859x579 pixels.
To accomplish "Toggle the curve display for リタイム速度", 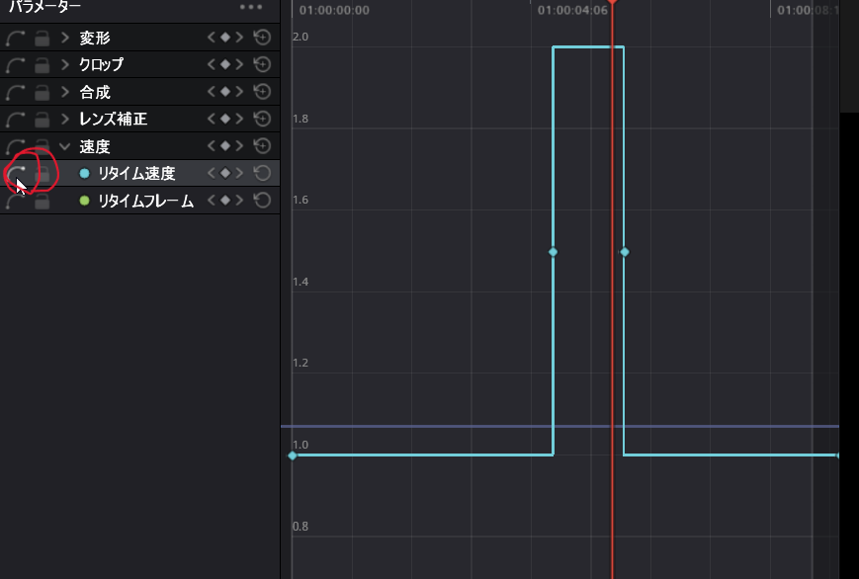I will pos(16,174).
